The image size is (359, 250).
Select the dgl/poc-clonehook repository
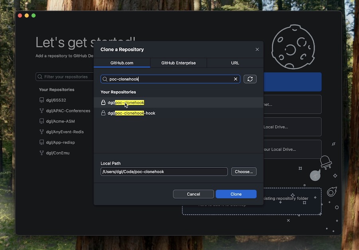coord(179,102)
